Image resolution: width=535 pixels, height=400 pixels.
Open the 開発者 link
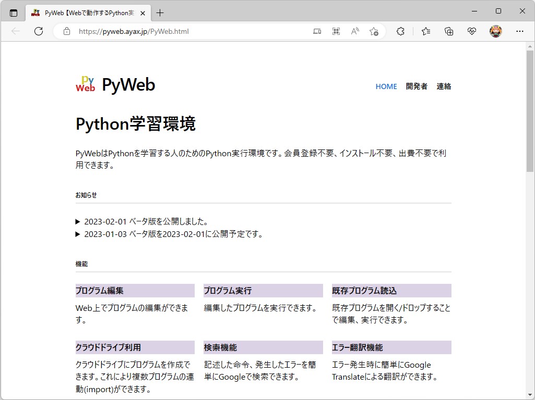point(416,86)
